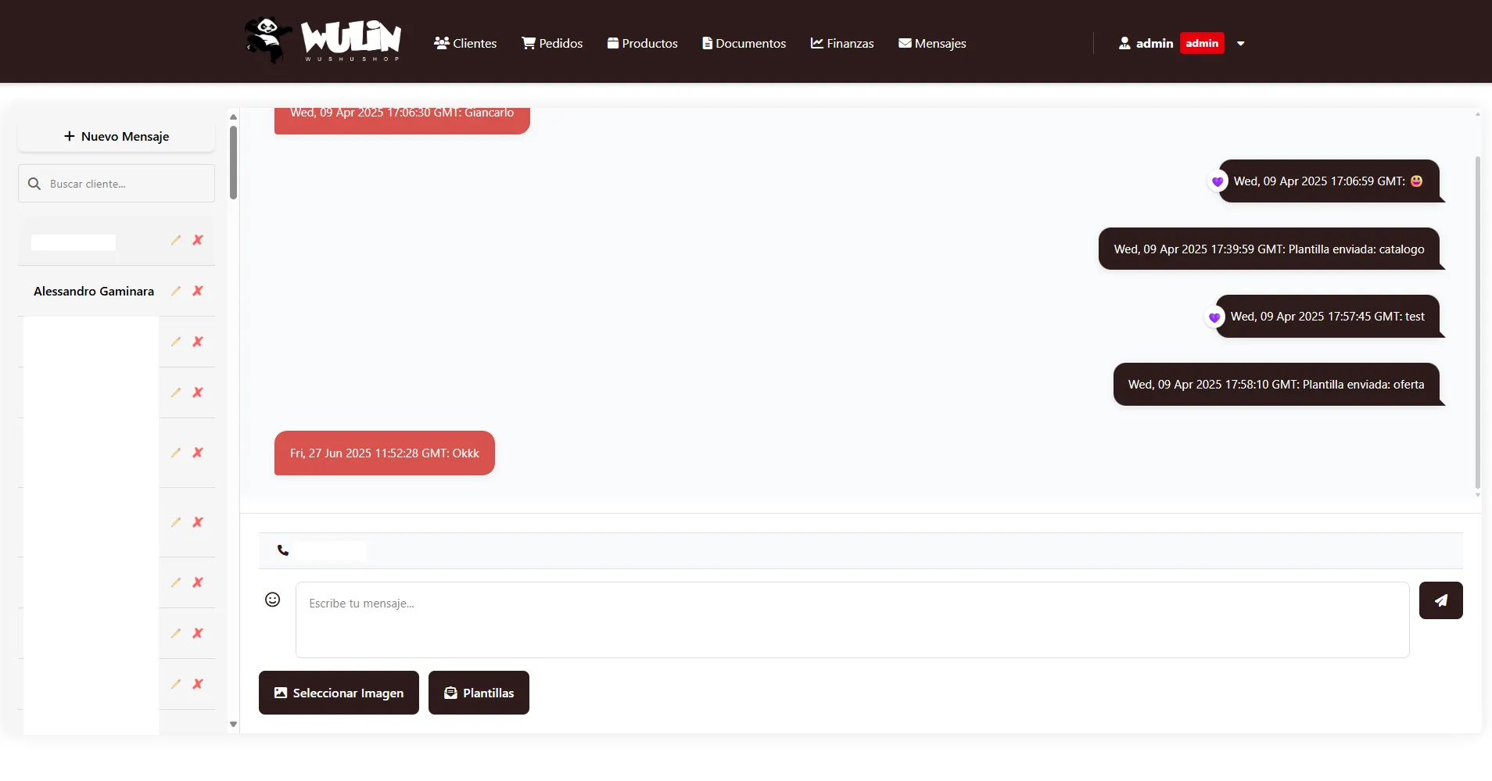1492x781 pixels.
Task: Expand the admin user dropdown arrow
Action: (1240, 44)
